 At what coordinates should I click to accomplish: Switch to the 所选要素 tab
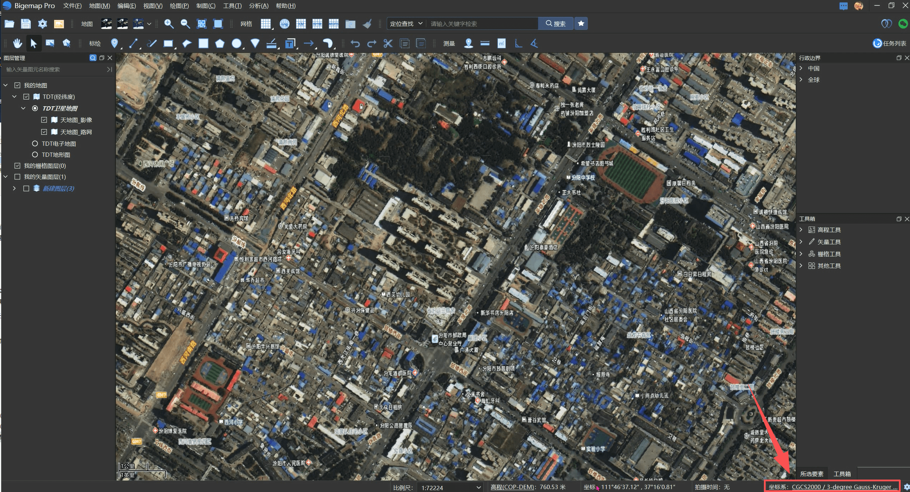[812, 474]
